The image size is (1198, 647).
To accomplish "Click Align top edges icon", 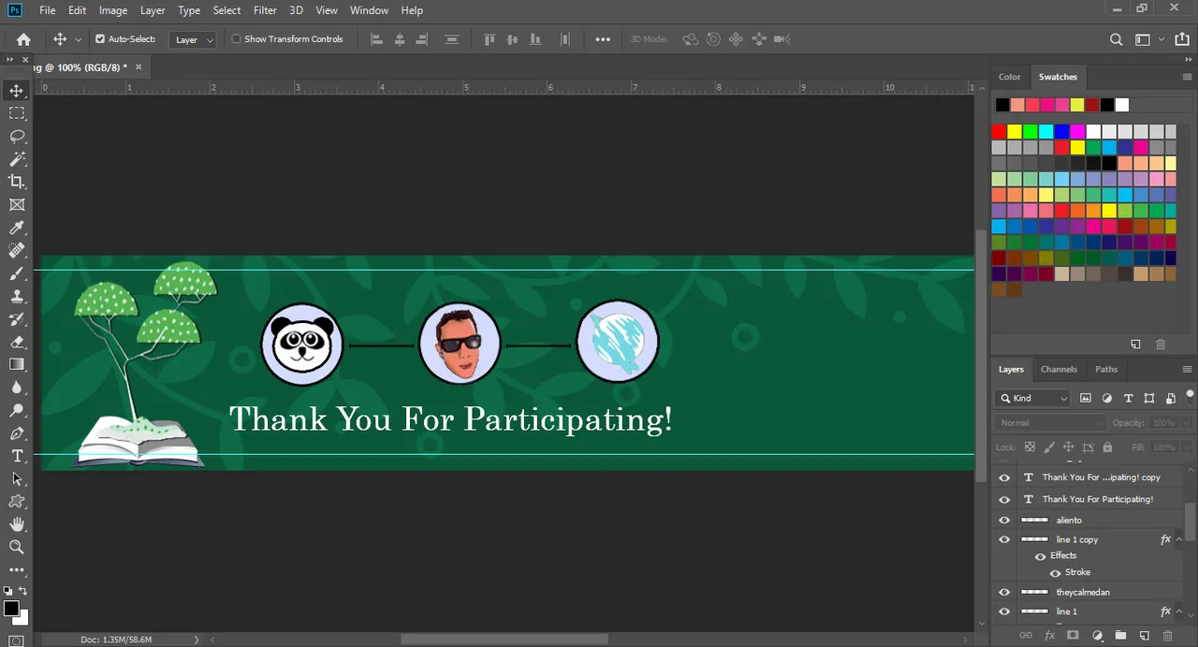I will tap(489, 39).
